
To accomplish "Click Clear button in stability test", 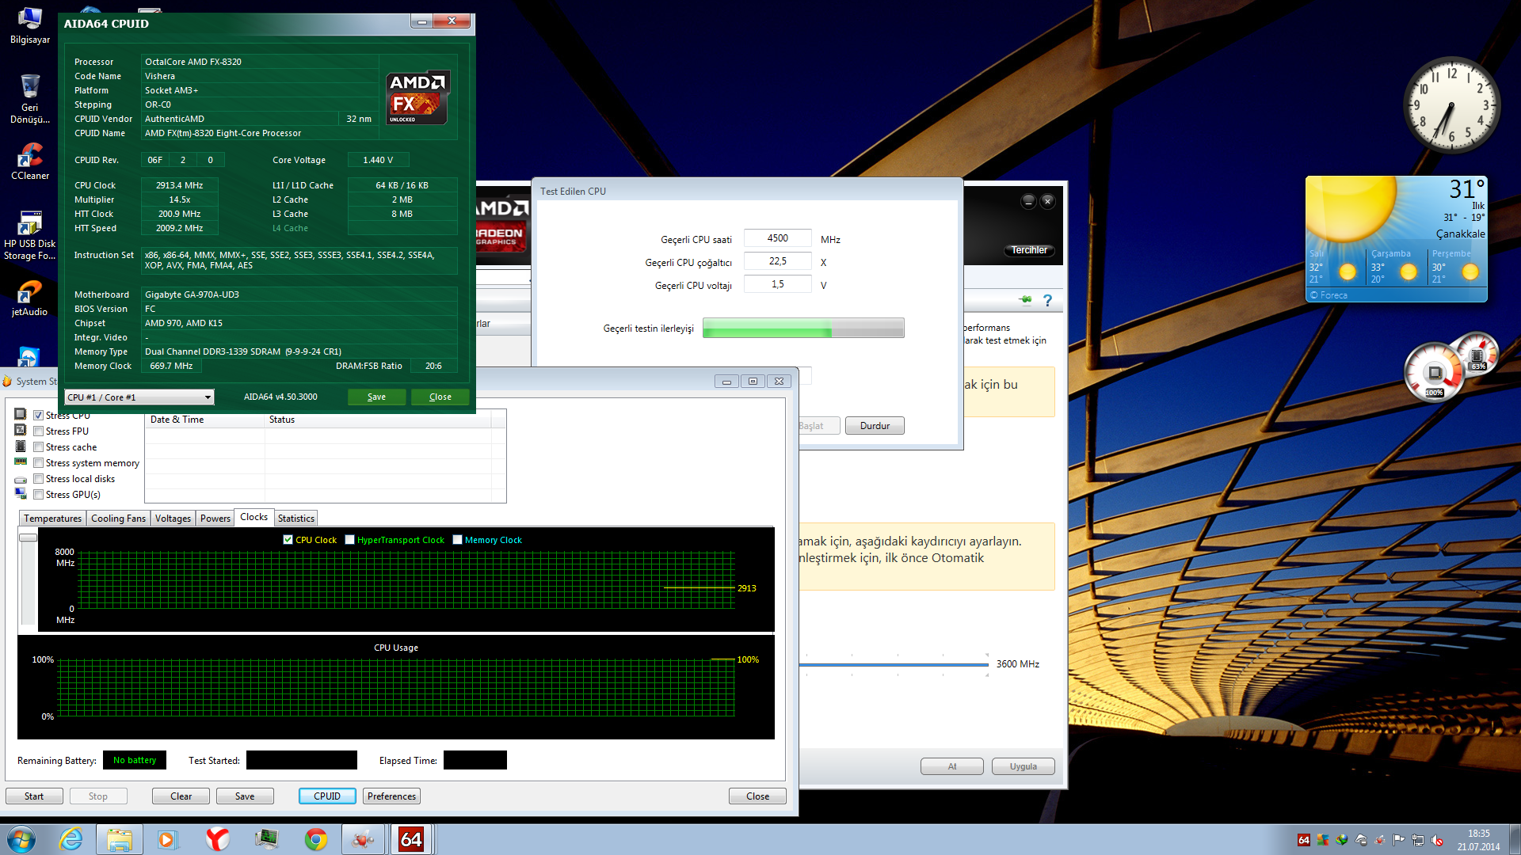I will point(181,796).
